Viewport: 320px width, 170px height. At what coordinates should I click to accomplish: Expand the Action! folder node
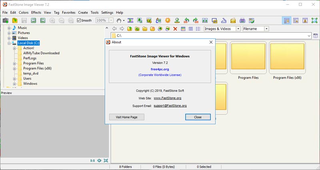tap(14, 48)
